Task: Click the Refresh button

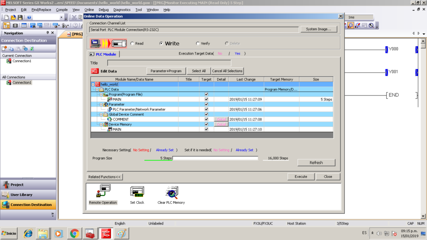Action: tap(316, 163)
